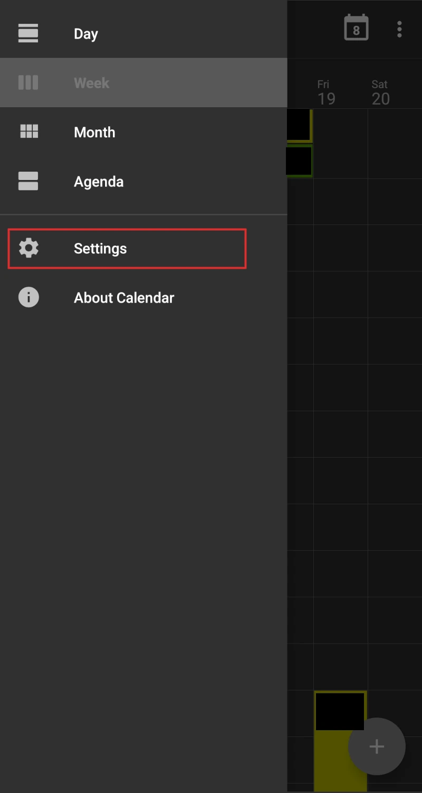
Task: Tap the Month grid icon
Action: 28,131
